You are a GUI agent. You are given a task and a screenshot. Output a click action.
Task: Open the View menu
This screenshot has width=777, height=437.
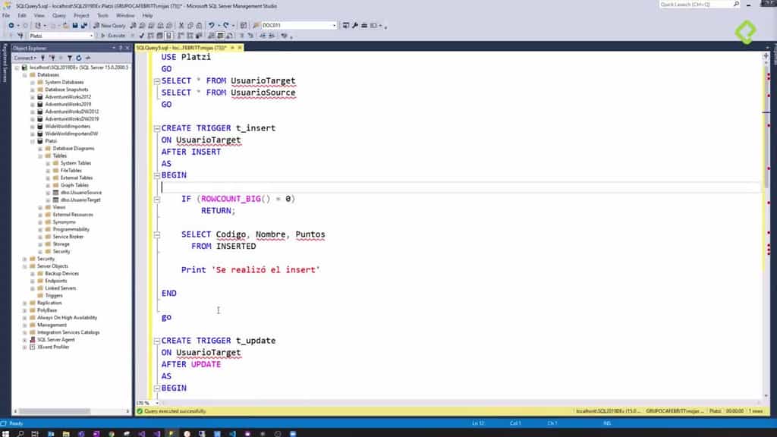(39, 15)
